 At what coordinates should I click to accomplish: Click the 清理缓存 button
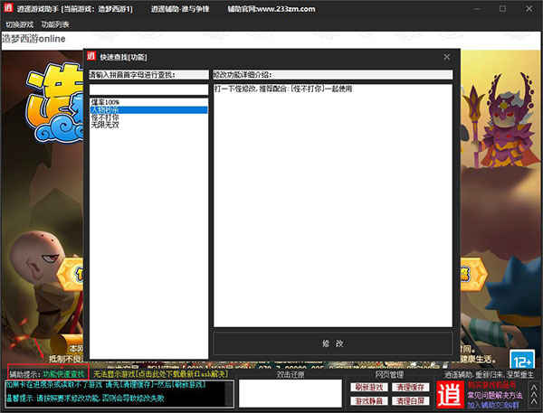tap(410, 387)
